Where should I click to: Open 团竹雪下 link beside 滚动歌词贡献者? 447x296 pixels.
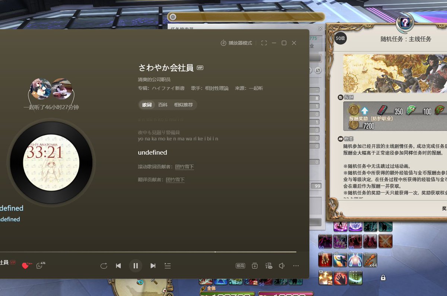(x=184, y=167)
